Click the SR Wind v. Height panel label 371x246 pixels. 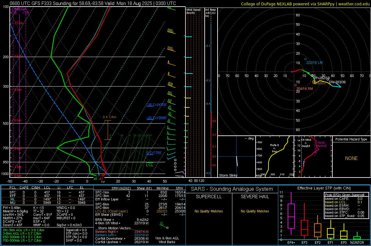306,143
